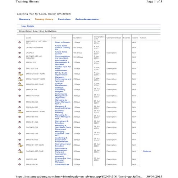Click instructor icon next to Change Management row
The width and height of the screenshot is (178, 178).
20,84
